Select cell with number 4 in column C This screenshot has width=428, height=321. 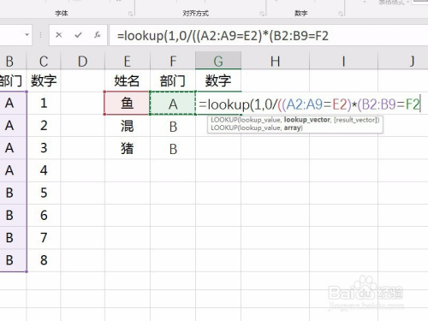pyautogui.click(x=44, y=170)
